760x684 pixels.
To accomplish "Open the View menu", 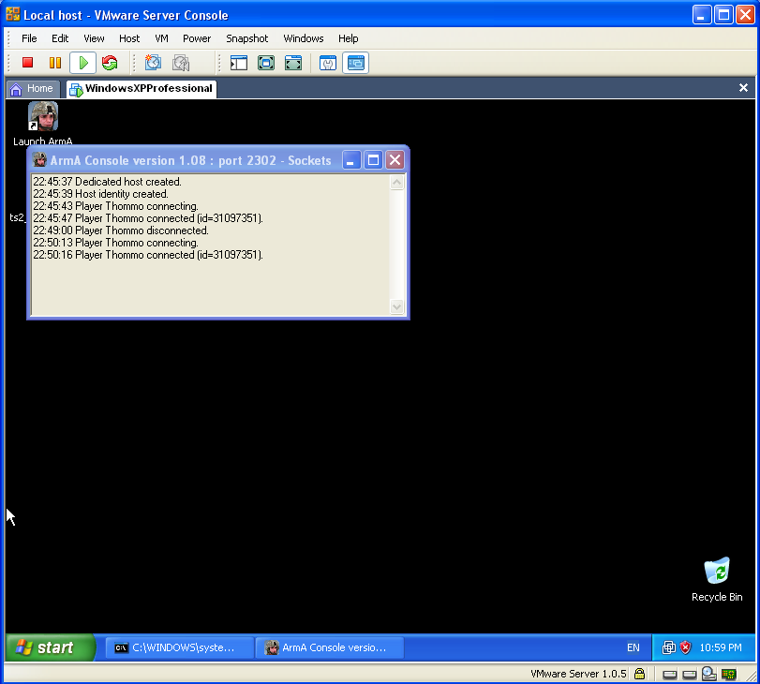I will [94, 38].
